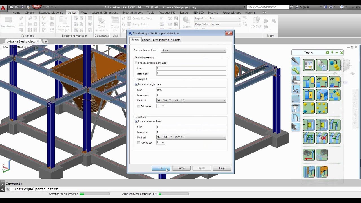Open the Page Setup: Current dropdown
Screen dimensions: 361x203
[x=218, y=24]
